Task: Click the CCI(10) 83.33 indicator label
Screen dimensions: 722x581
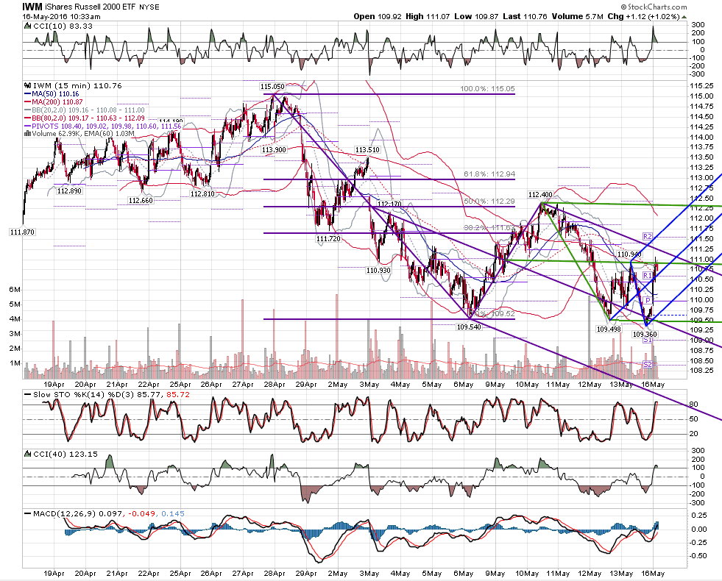Action: pyautogui.click(x=63, y=26)
